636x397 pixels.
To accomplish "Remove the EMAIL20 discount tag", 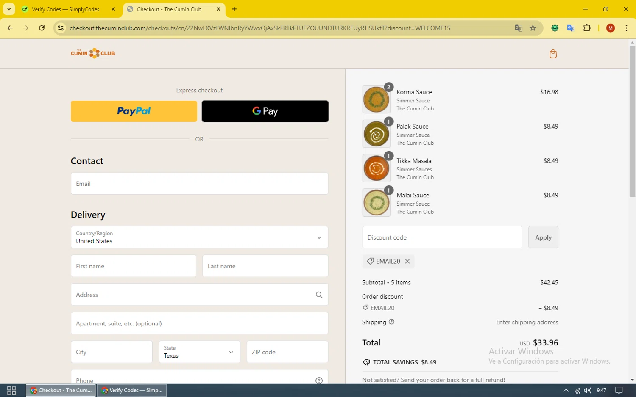I will (407, 261).
